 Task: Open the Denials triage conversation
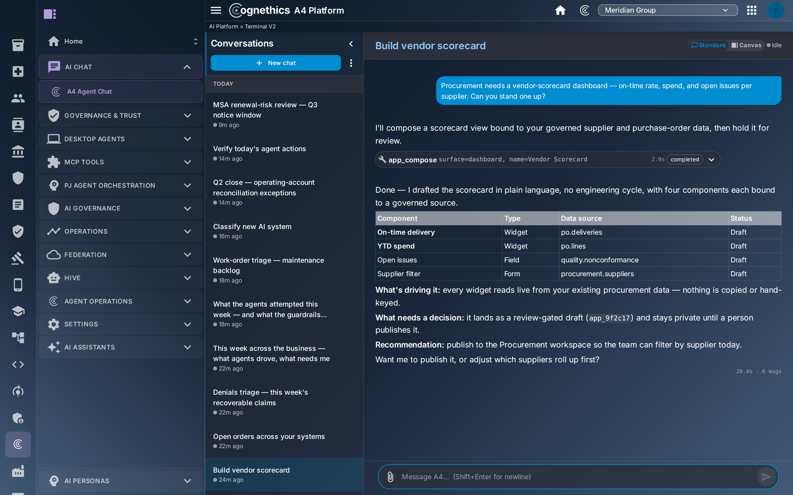(284, 402)
